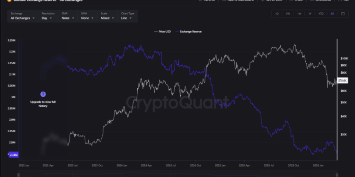
Task: Click the '2025 Apr' date axis label
Action: tap(245, 166)
